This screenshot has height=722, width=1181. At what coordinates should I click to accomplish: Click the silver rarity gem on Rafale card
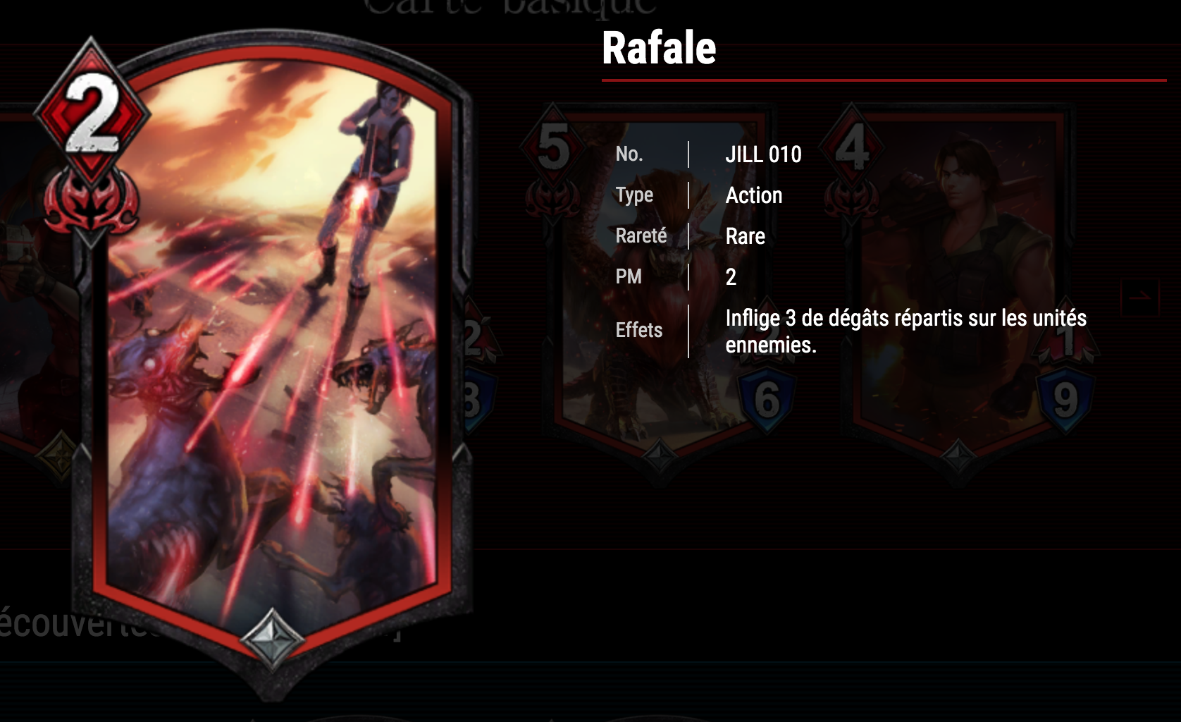pyautogui.click(x=272, y=639)
